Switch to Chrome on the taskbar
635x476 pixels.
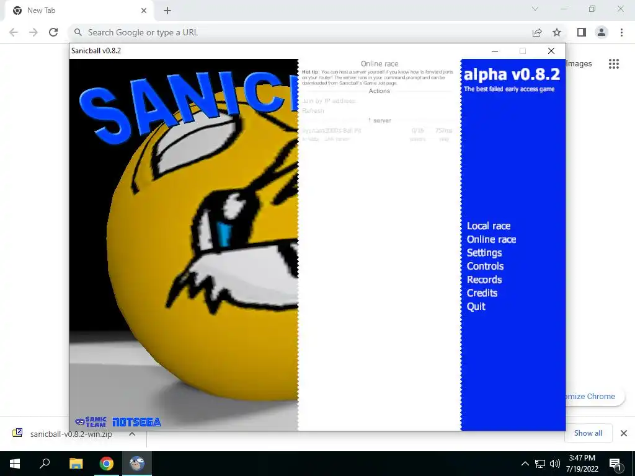coord(107,464)
